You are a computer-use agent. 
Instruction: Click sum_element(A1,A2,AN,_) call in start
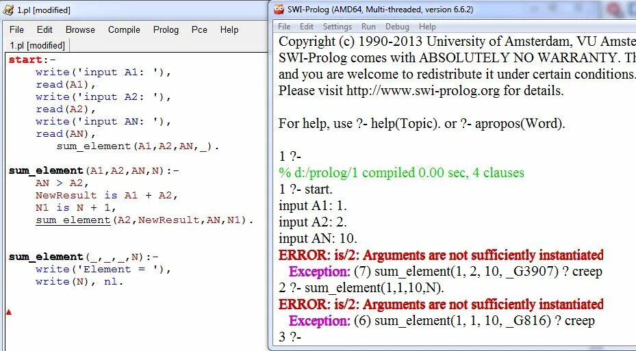point(138,146)
